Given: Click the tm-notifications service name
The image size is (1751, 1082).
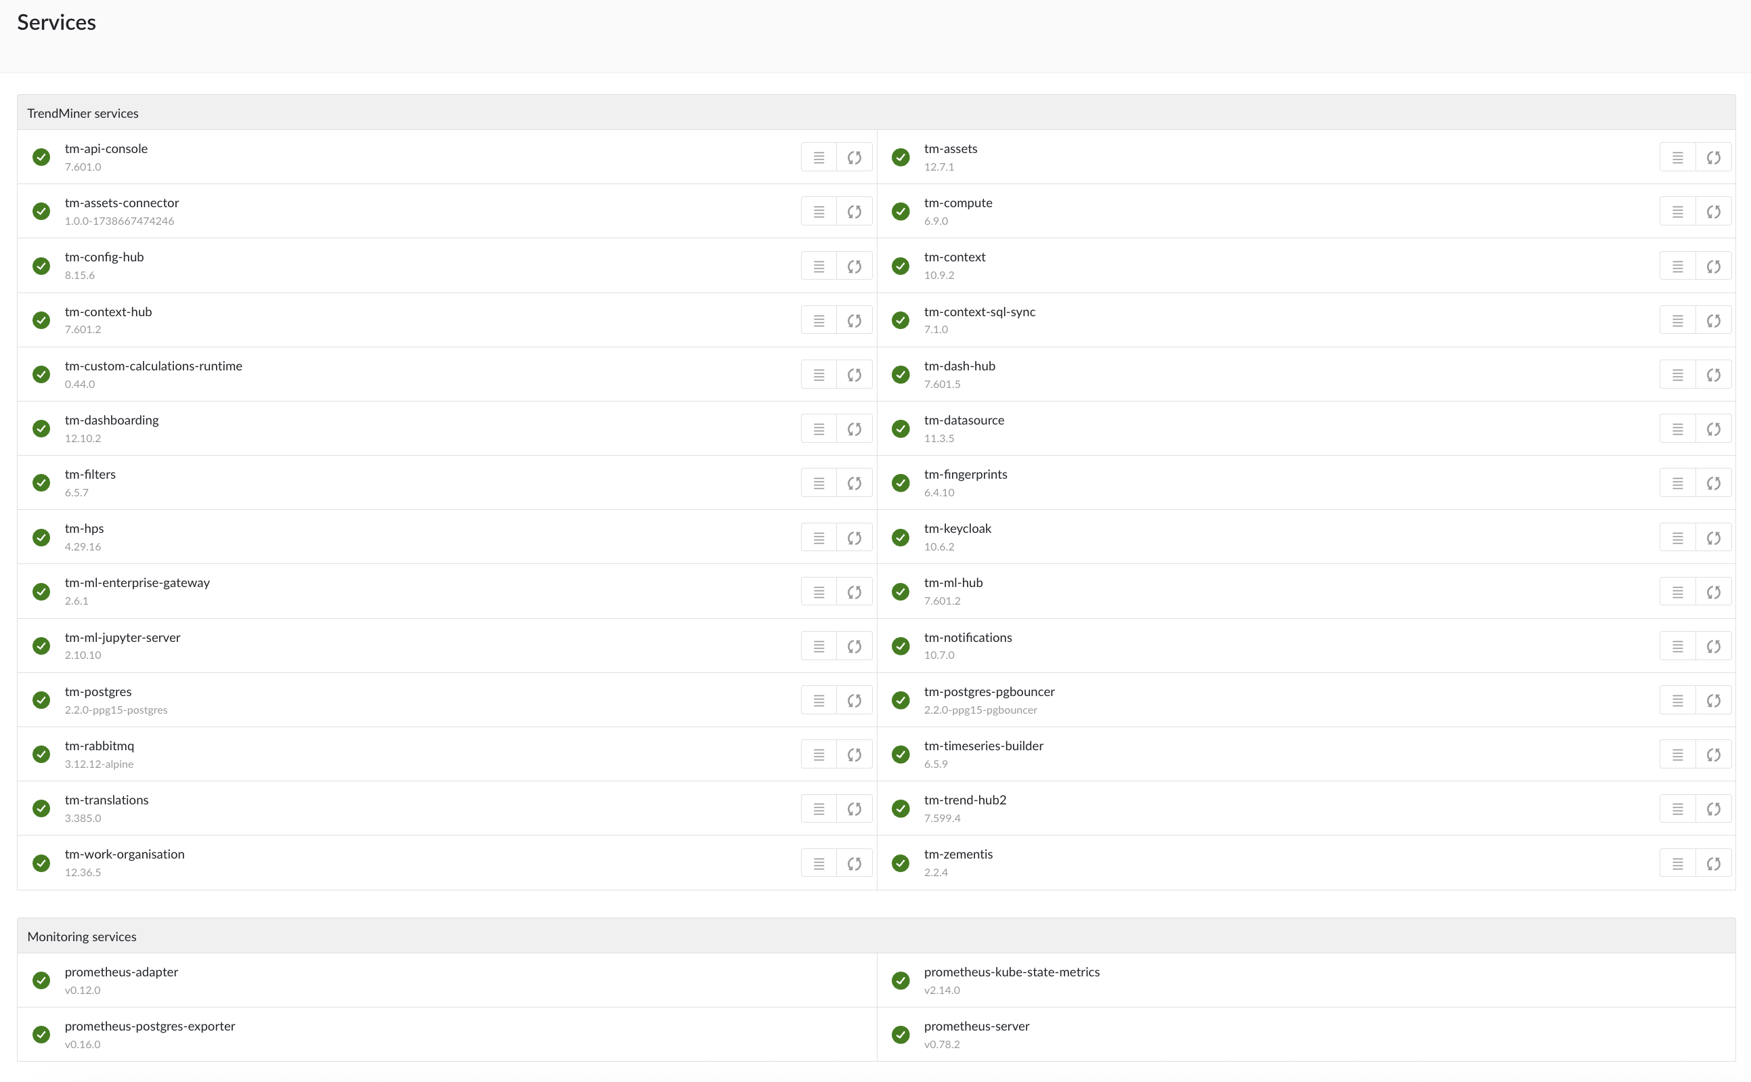Looking at the screenshot, I should pyautogui.click(x=968, y=637).
